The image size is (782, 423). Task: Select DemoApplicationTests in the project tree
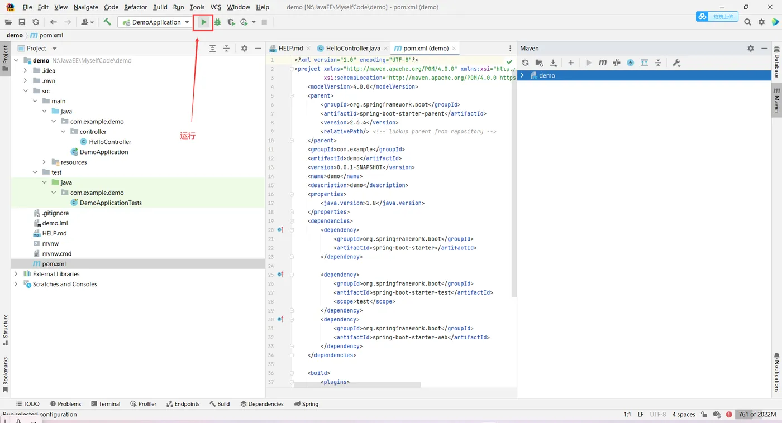111,203
